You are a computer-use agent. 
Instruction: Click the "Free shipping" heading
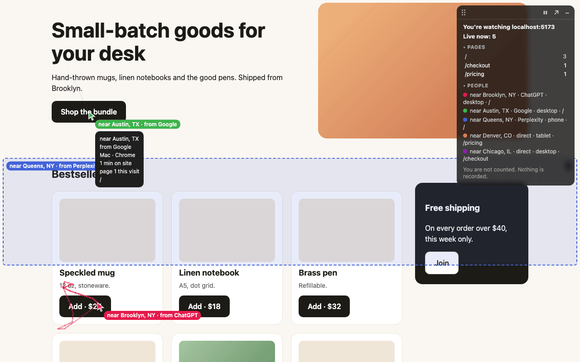click(x=452, y=208)
